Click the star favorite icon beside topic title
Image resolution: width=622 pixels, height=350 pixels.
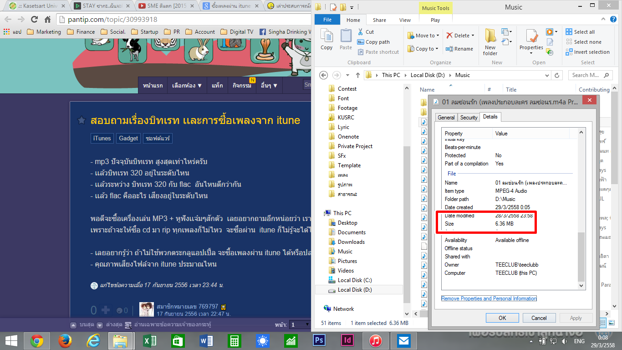tap(82, 121)
